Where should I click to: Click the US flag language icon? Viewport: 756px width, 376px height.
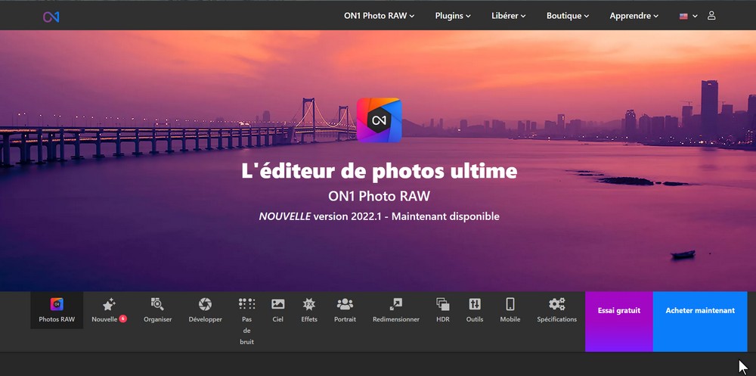(683, 16)
